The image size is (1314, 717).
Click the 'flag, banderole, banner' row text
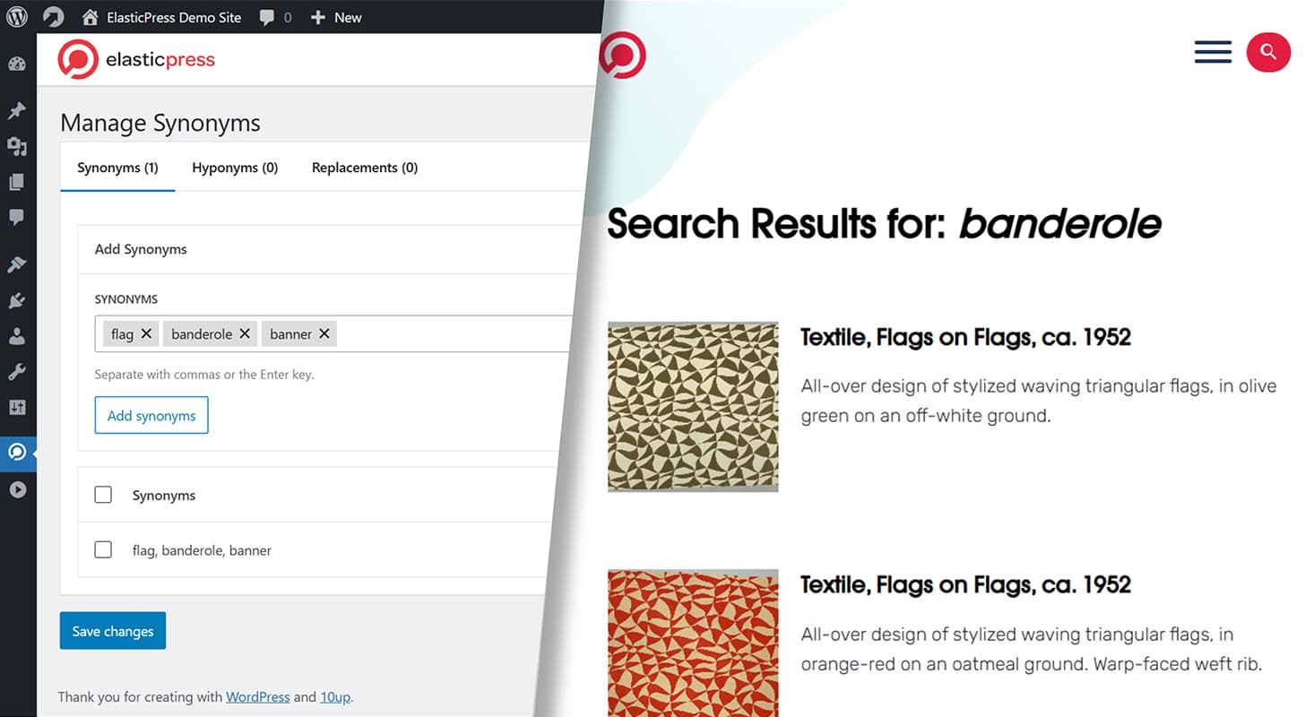click(202, 550)
